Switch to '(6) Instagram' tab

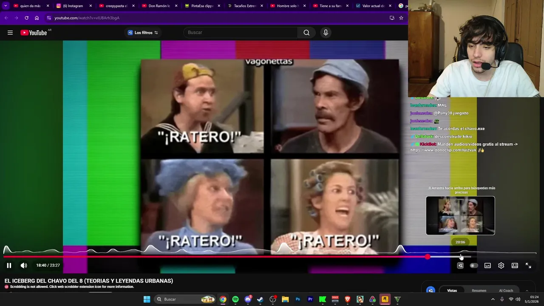pyautogui.click(x=73, y=6)
